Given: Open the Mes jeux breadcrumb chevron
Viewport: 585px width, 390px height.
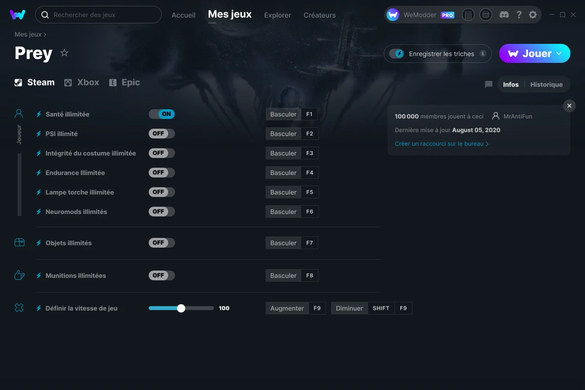Looking at the screenshot, I should point(45,35).
